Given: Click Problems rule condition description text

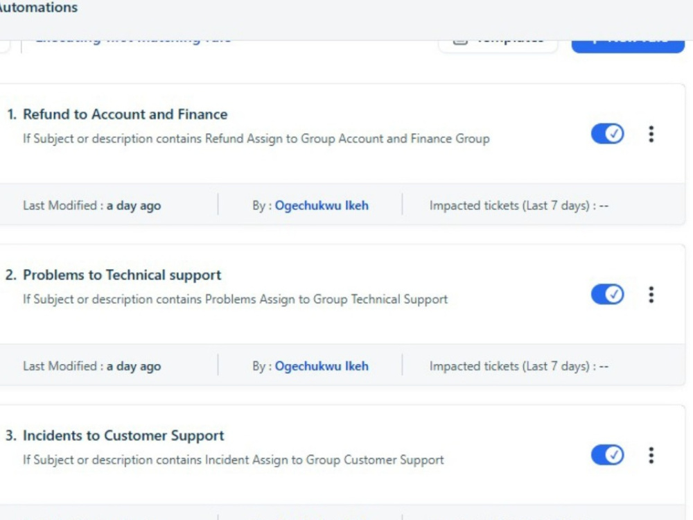Looking at the screenshot, I should [235, 300].
